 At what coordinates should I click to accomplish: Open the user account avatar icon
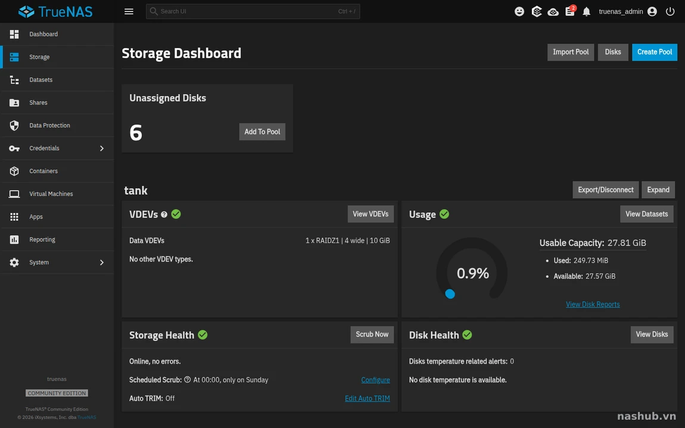point(652,11)
